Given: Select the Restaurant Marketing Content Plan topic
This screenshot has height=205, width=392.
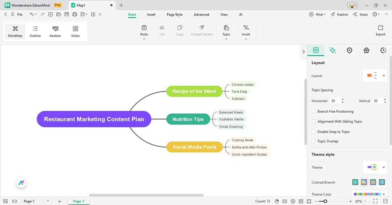Looking at the screenshot, I should point(94,119).
